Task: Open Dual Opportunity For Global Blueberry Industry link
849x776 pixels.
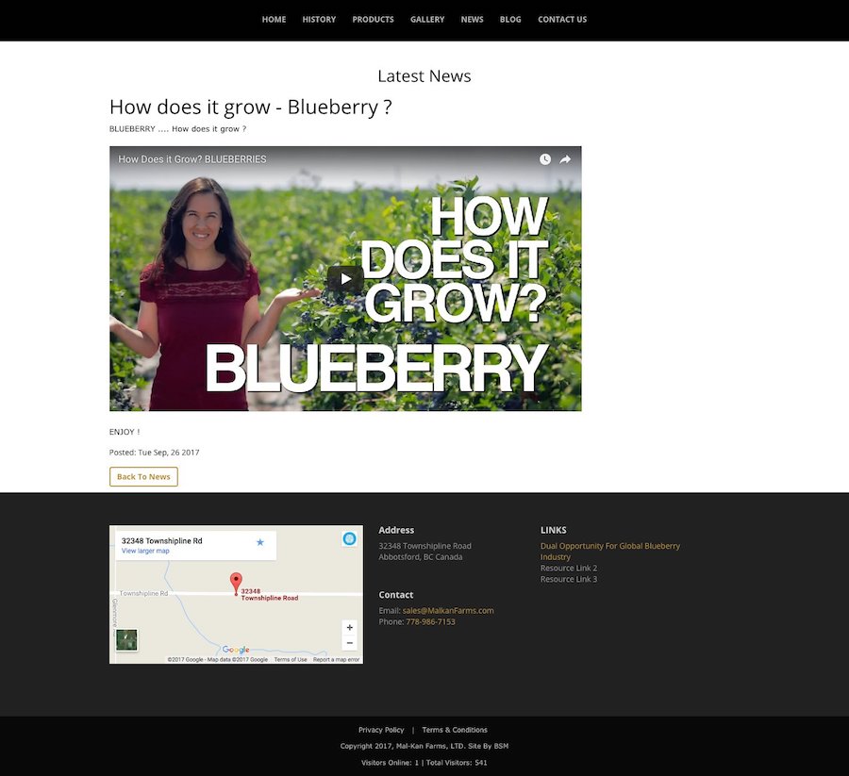Action: point(610,552)
